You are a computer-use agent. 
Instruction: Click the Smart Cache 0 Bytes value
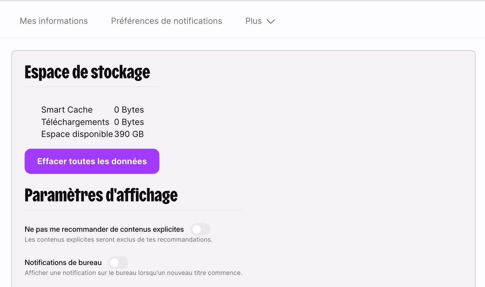tap(129, 110)
